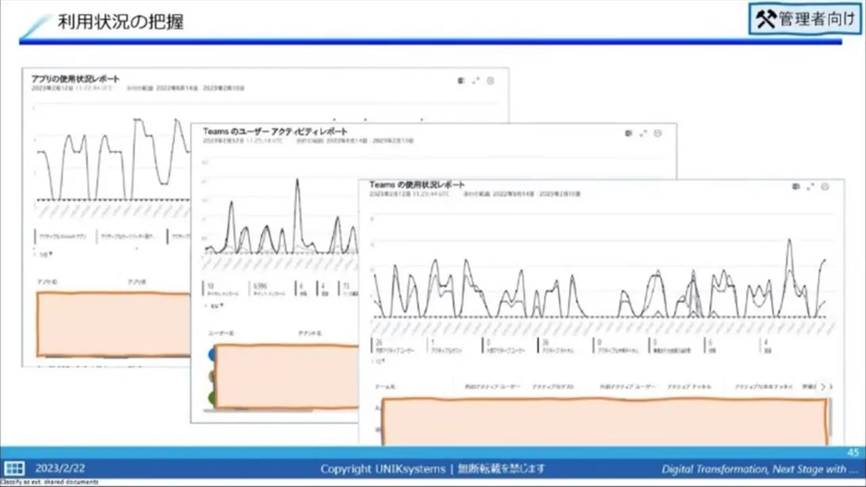
Task: Click the アクティブな共有チャネル column header
Action: [764, 387]
